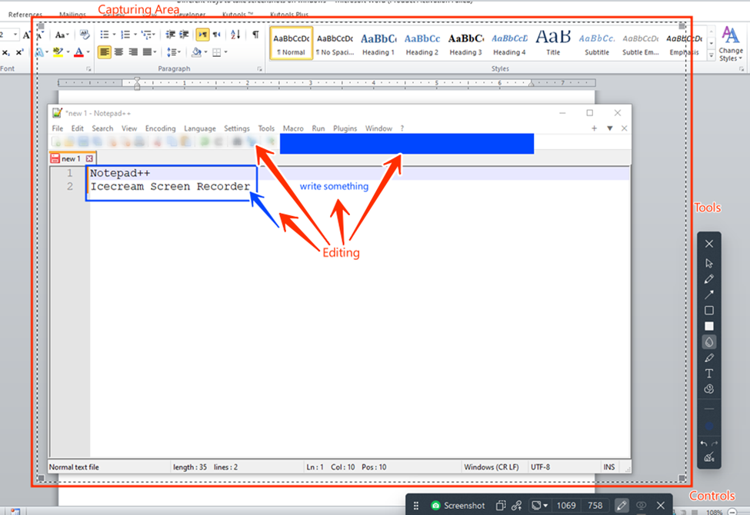Image resolution: width=750 pixels, height=515 pixels.
Task: Align text left in Word
Action: 105,51
